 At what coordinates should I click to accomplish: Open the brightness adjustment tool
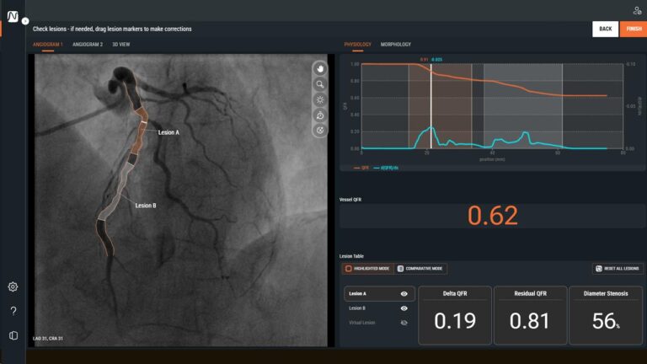(x=320, y=99)
